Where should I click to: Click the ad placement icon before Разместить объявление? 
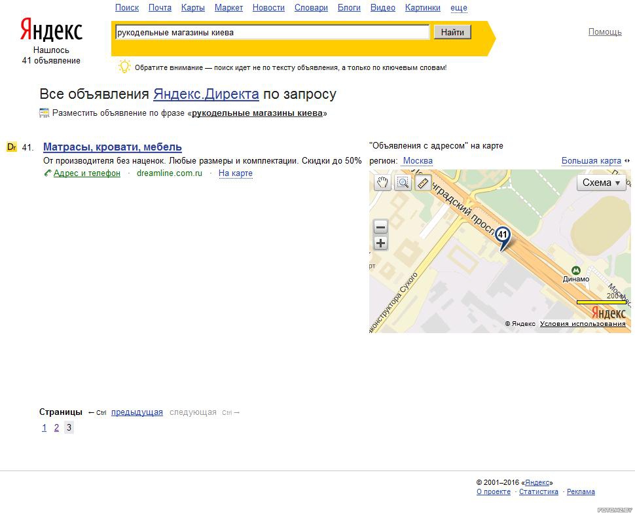coord(44,113)
